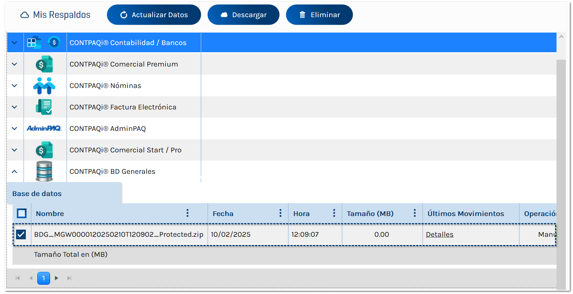Click the CONTPAQi Nóminas people icon
Viewport: 573px width, 294px height.
point(44,86)
